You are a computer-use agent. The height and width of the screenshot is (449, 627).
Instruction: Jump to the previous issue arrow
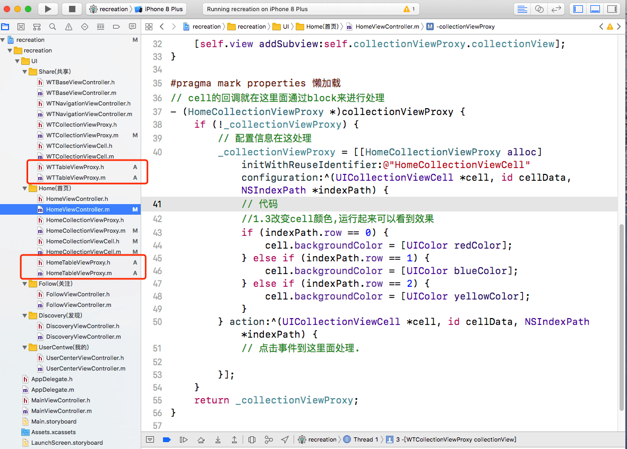(x=601, y=27)
